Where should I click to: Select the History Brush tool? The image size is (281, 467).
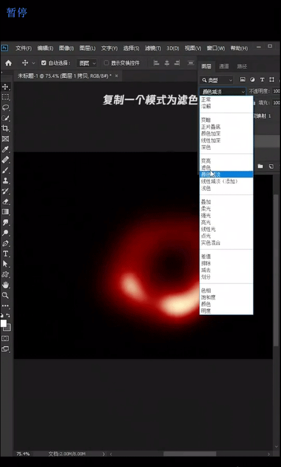(x=5, y=191)
